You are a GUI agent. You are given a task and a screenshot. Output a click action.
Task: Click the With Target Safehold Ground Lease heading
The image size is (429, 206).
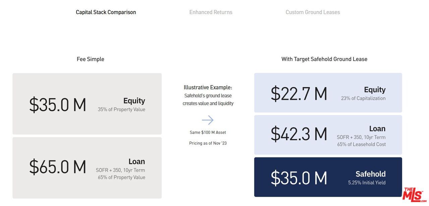[x=324, y=59]
